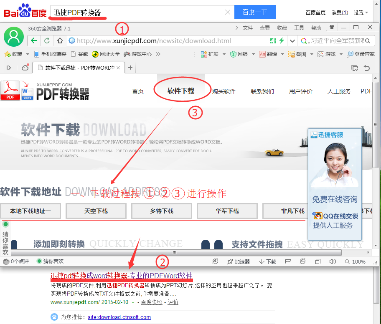This screenshot has height=324, width=381.
Task: Select the 软件下载 nav item
Action: tap(181, 91)
